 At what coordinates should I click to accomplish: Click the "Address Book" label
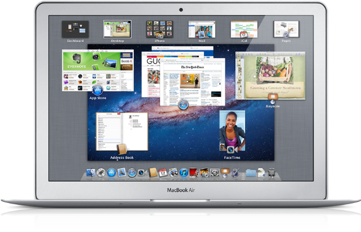122,158
